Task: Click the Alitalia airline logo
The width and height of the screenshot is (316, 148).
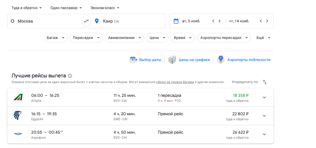Action: (18, 97)
